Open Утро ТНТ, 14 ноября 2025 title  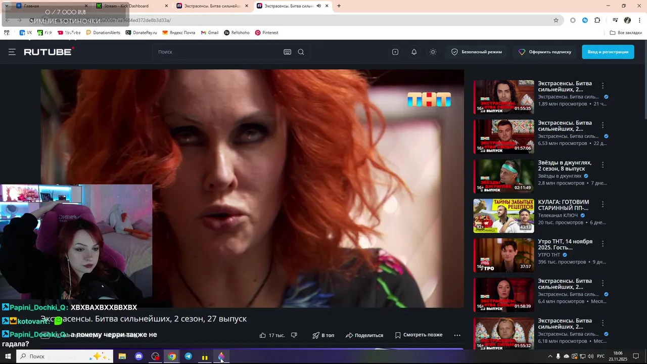(565, 245)
